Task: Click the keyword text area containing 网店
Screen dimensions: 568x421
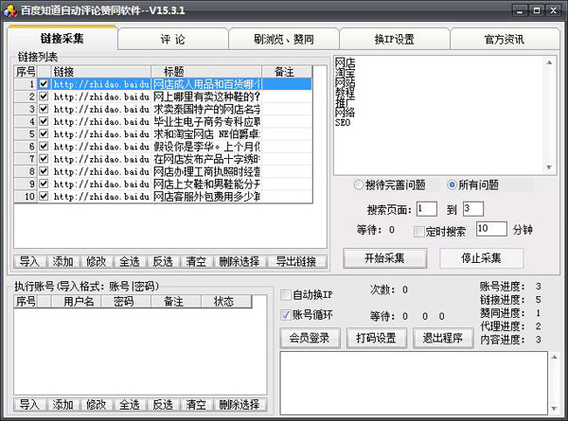Action: [x=439, y=115]
